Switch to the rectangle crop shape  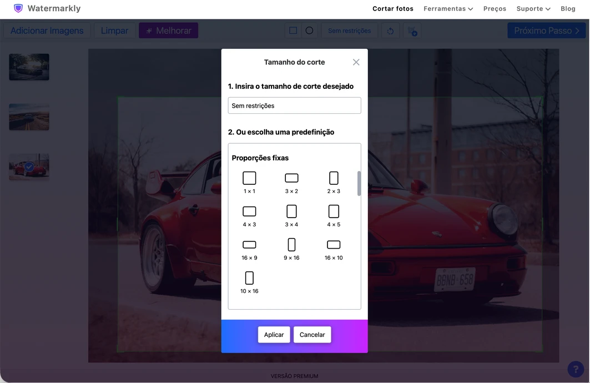coord(293,31)
